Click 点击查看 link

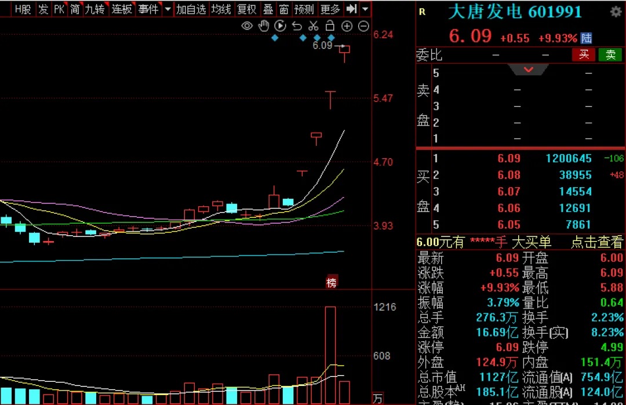click(596, 242)
